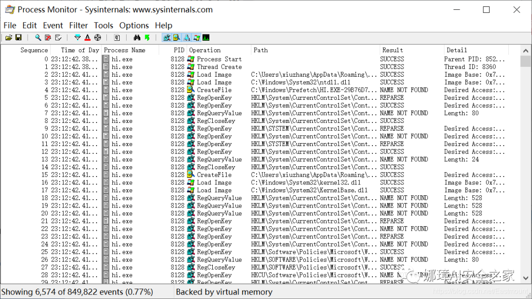The height and width of the screenshot is (299, 532).
Task: Open the Tools menu
Action: point(103,26)
